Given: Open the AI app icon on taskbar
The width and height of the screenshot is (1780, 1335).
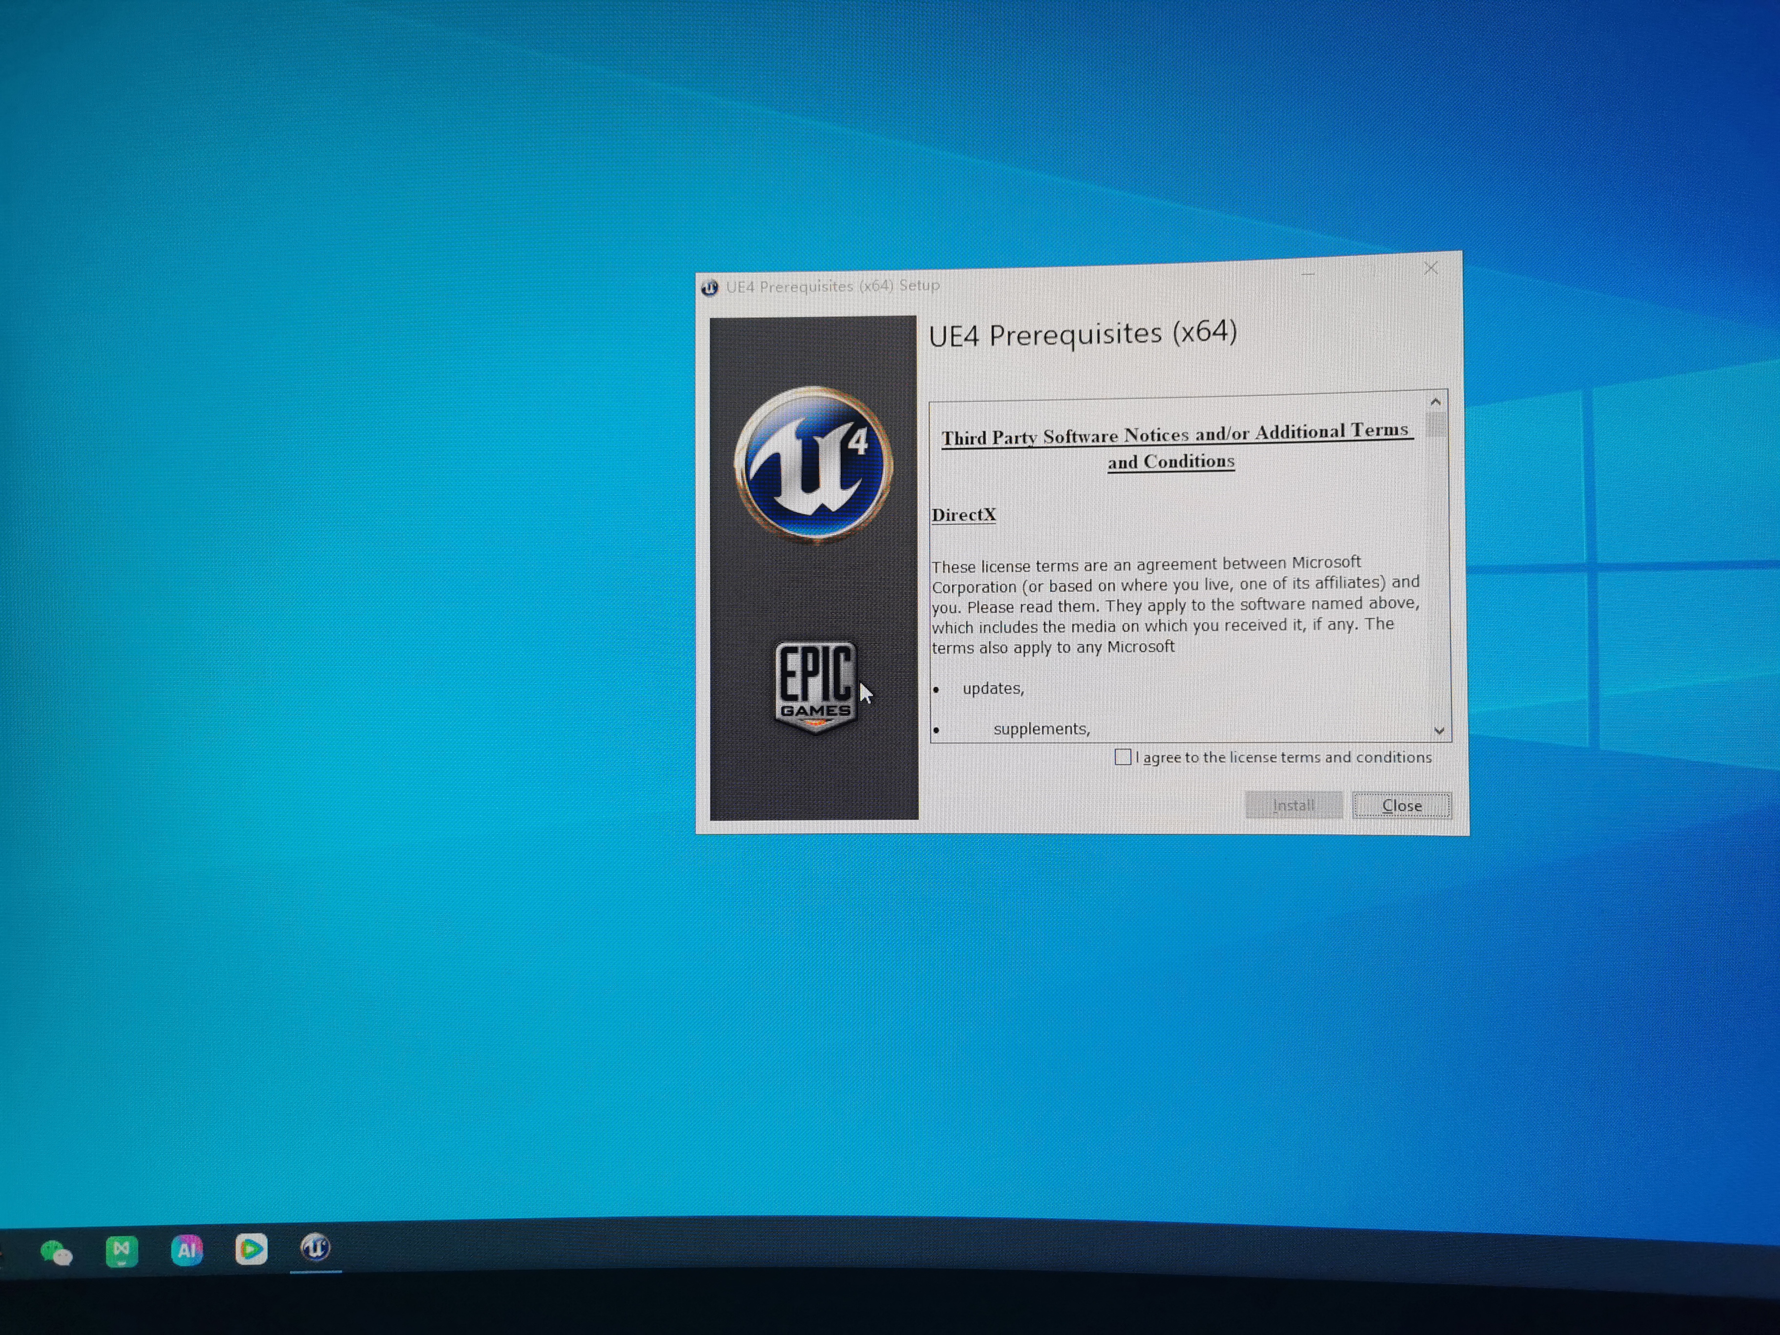Looking at the screenshot, I should [x=187, y=1250].
